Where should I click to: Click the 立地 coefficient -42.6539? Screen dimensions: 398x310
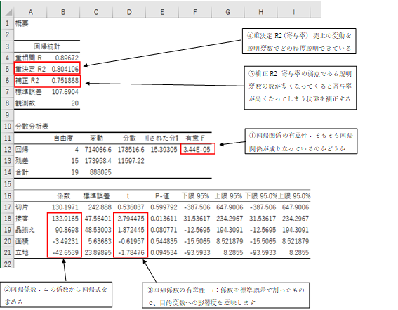tap(65, 252)
